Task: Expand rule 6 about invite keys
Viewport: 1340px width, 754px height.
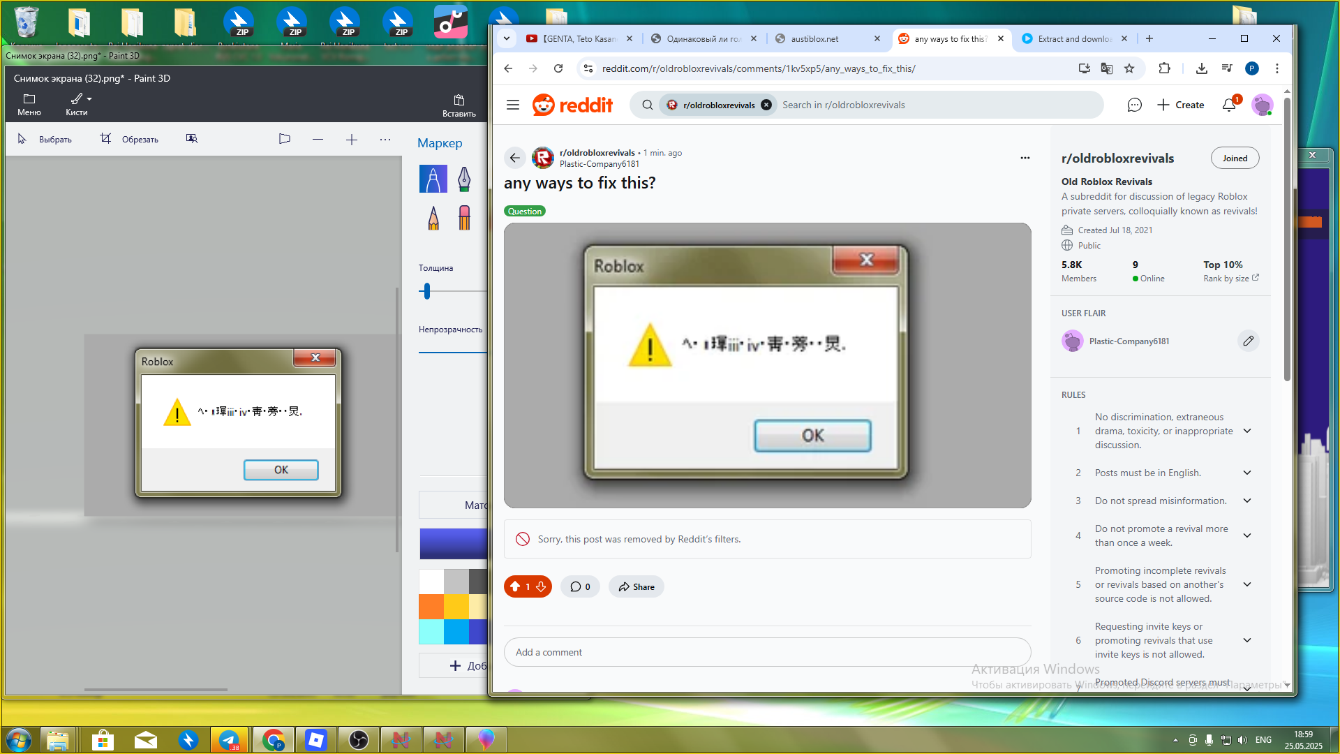Action: pos(1247,640)
